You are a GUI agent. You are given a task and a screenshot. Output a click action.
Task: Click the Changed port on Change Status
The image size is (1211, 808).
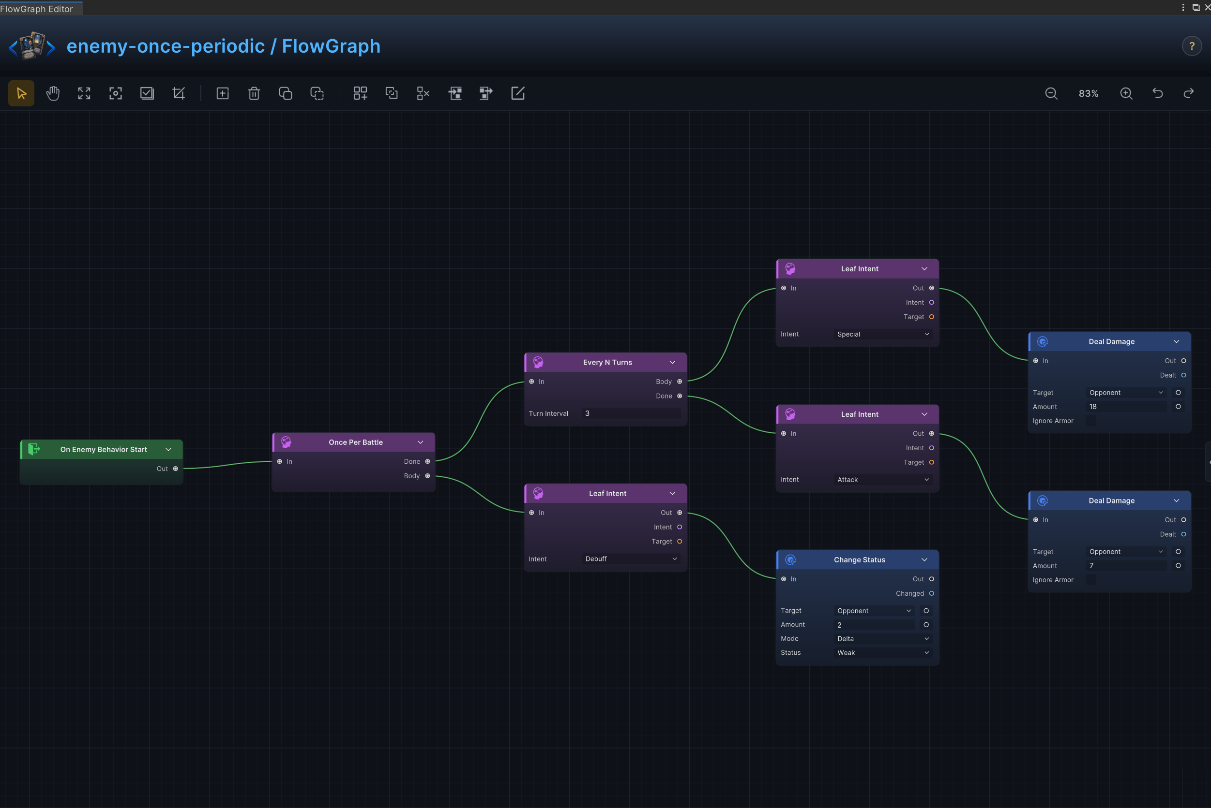(931, 593)
